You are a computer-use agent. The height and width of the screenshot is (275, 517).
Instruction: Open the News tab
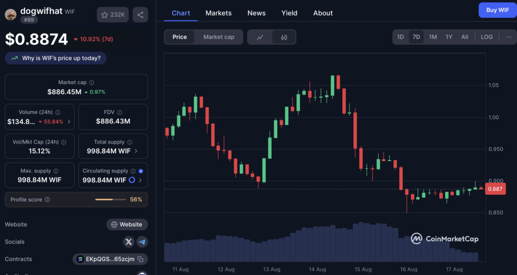click(256, 13)
